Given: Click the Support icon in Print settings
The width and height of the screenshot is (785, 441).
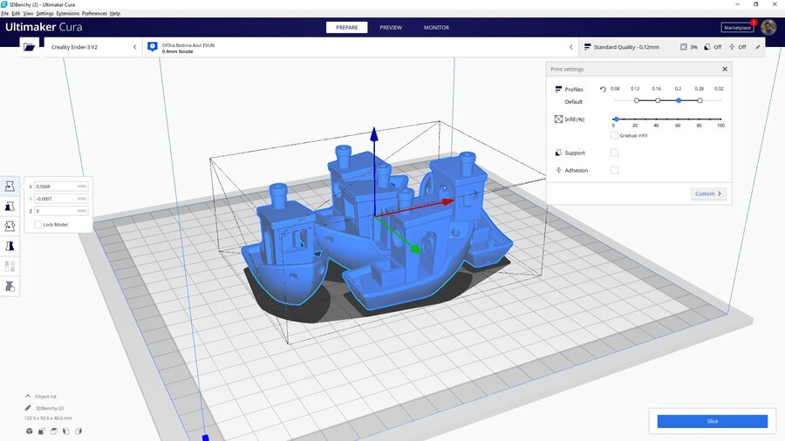Looking at the screenshot, I should point(558,153).
